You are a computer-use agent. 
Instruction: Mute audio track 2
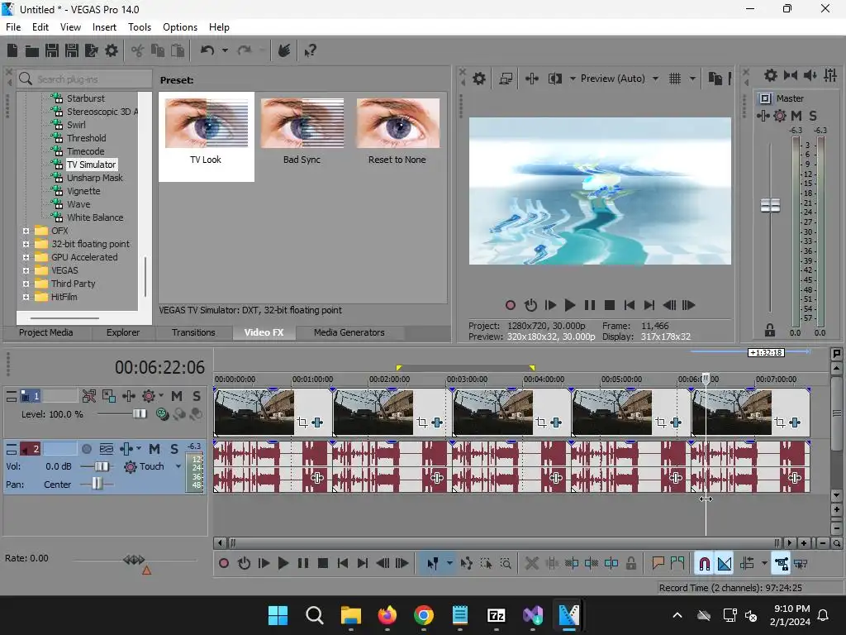pyautogui.click(x=154, y=449)
